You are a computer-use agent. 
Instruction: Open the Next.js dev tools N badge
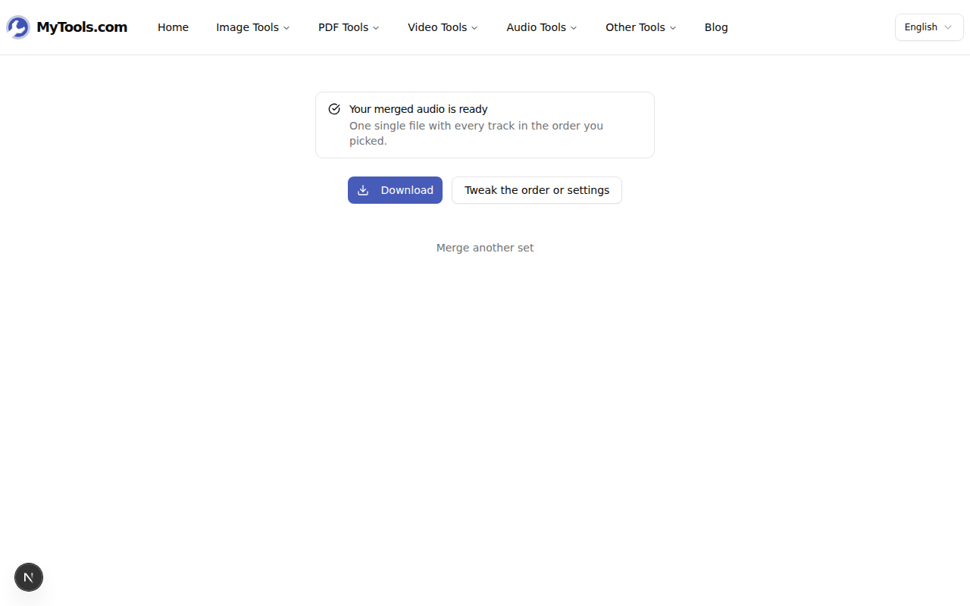29,577
